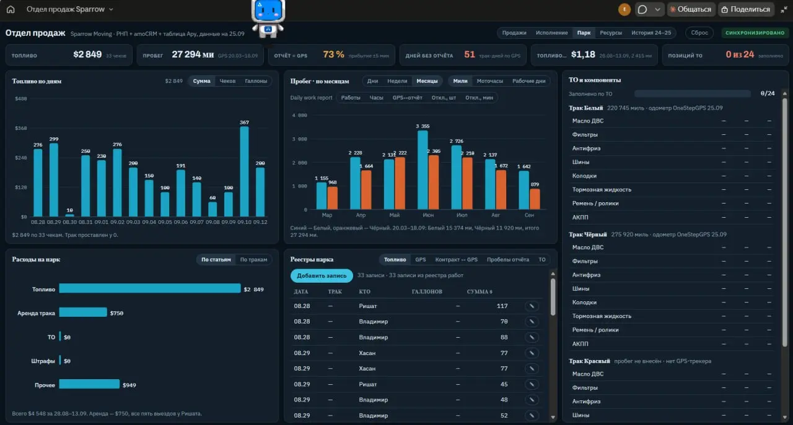The image size is (793, 425).
Task: Show mileage by Дни
Action: (x=373, y=81)
